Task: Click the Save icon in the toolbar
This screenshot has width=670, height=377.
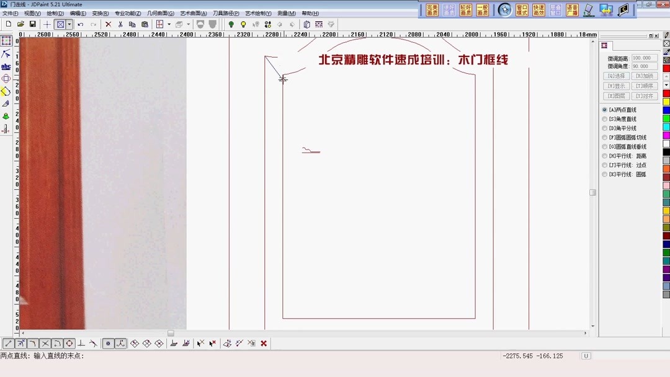Action: (x=32, y=24)
